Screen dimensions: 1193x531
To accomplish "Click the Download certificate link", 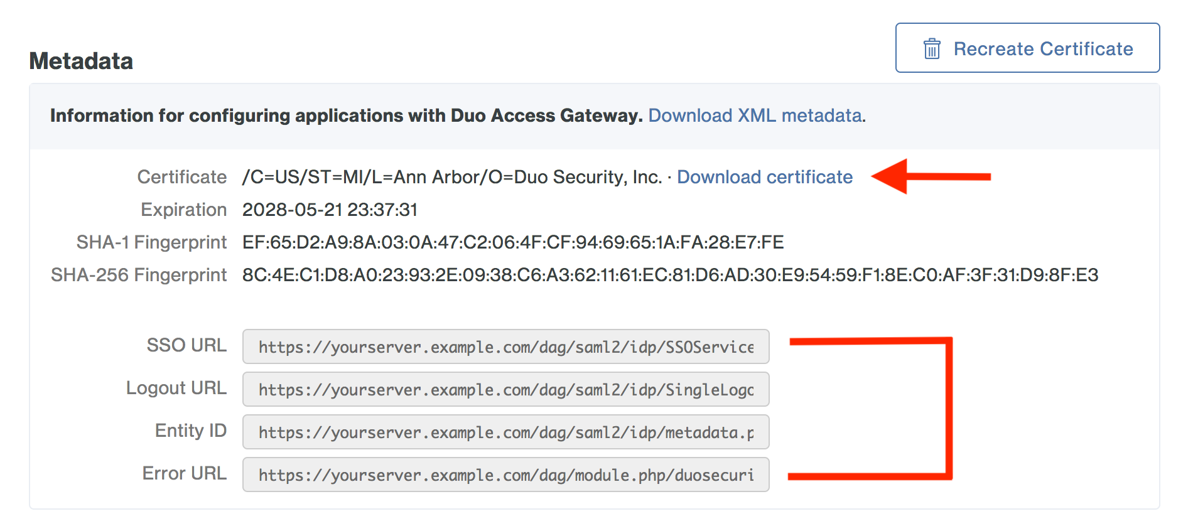I will (x=764, y=177).
